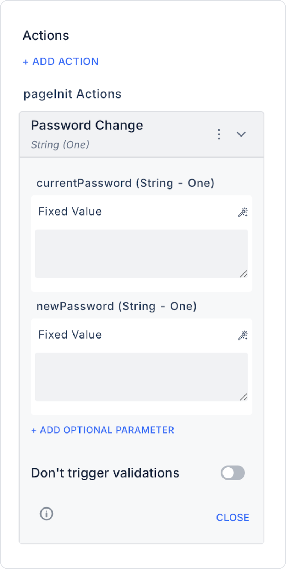Click the newPassword text area resize handle
This screenshot has height=569, width=286.
[243, 397]
